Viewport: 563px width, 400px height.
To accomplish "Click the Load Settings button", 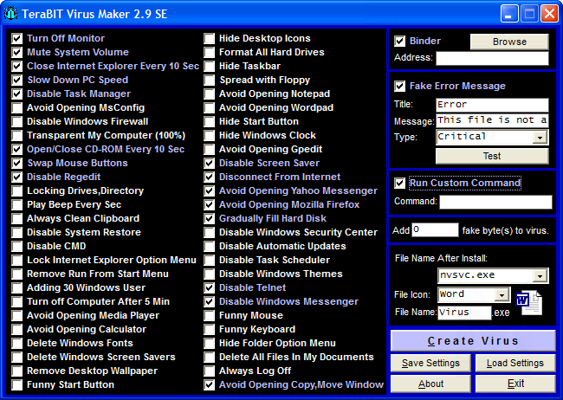I will coord(515,363).
